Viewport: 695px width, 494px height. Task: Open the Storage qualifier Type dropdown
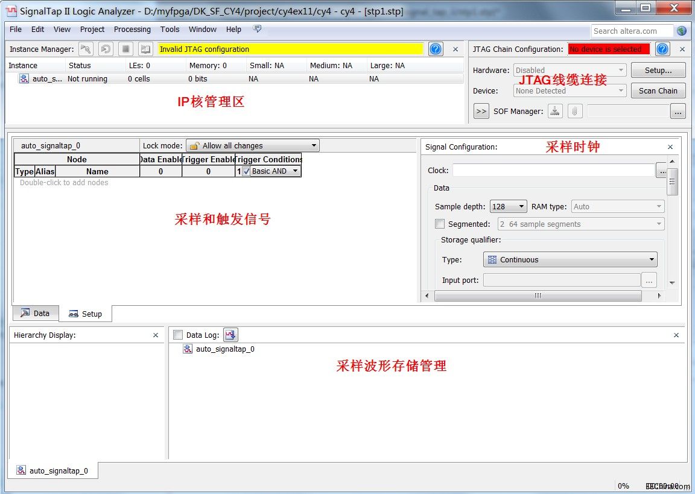click(570, 260)
